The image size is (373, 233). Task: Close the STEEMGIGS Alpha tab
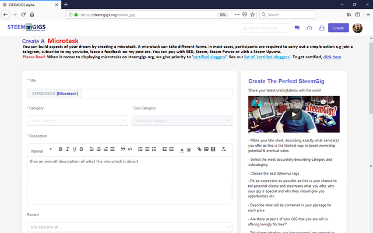pos(57,5)
